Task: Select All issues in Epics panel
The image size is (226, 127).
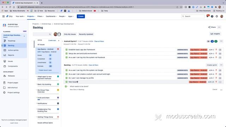Action: coord(41,45)
